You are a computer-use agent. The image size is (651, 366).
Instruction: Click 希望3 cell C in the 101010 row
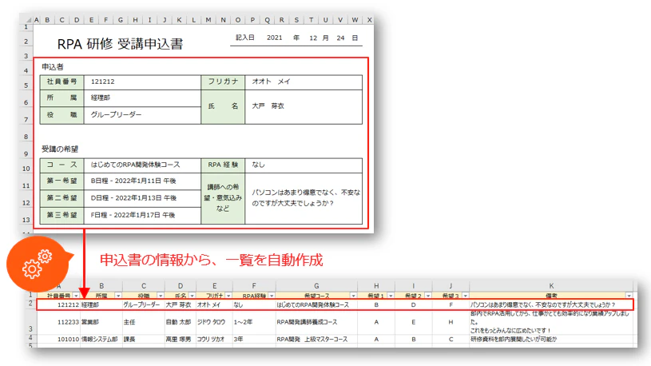point(451,339)
